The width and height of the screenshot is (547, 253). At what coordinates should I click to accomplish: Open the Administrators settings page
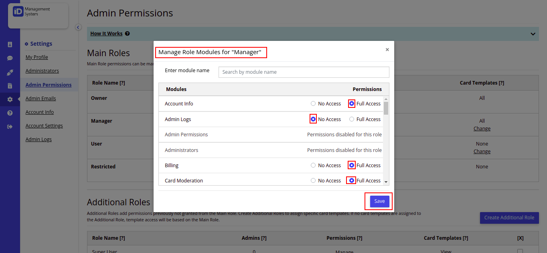tap(42, 71)
